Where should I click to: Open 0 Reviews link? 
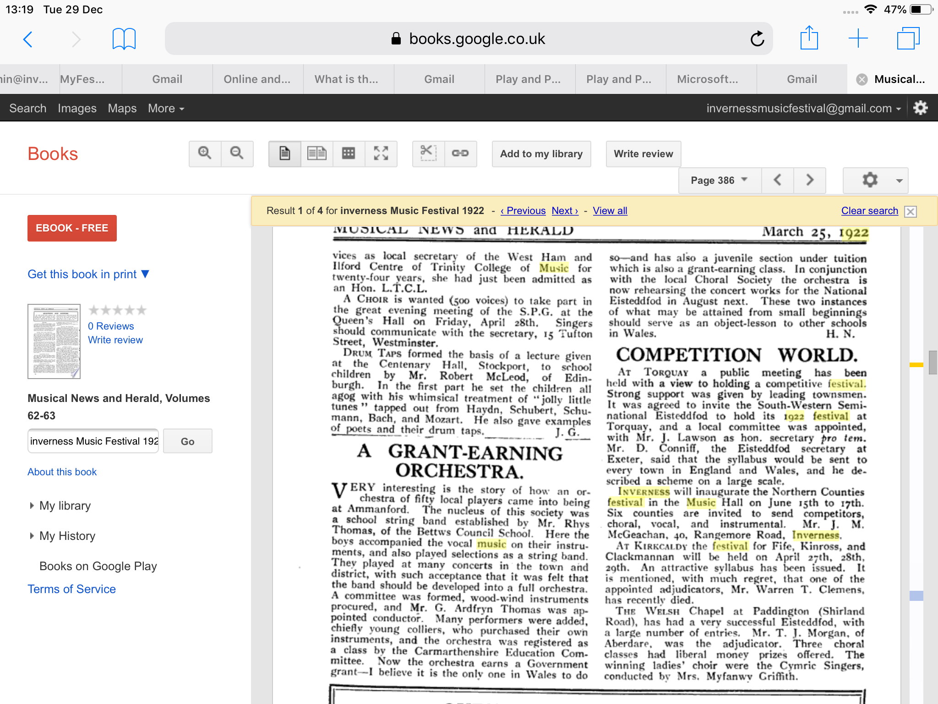point(111,326)
